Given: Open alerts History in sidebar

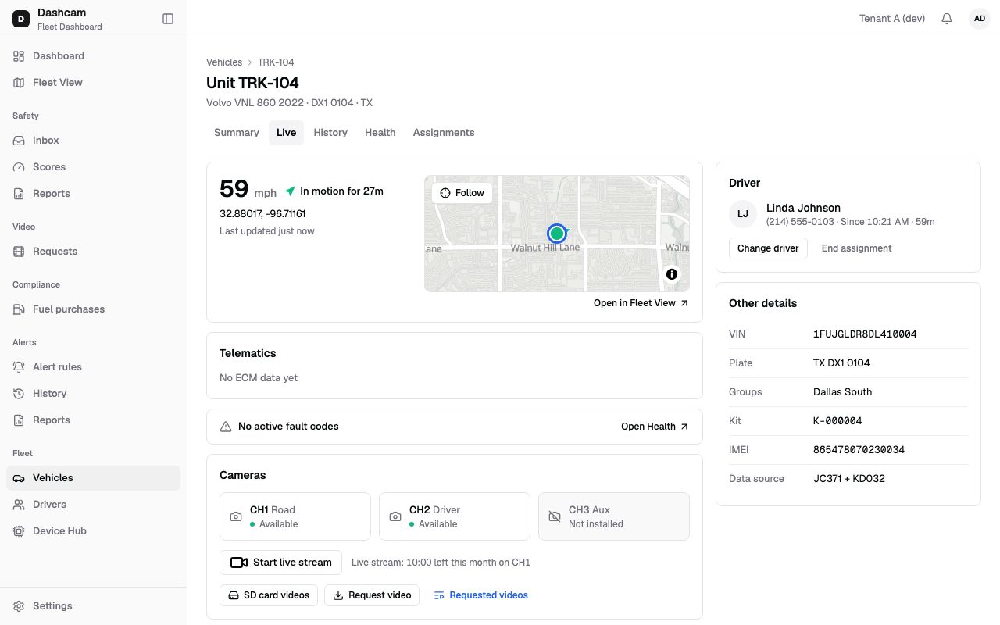Looking at the screenshot, I should click(x=93, y=394).
